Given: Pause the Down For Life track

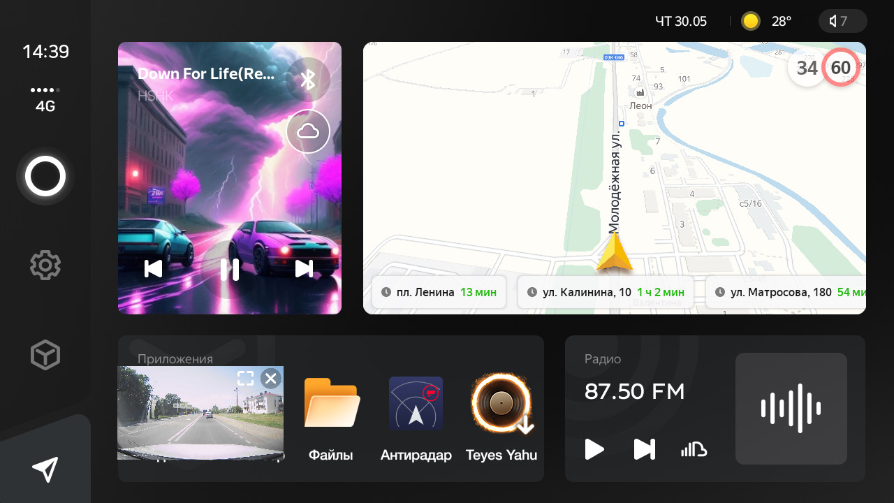Looking at the screenshot, I should pos(230,269).
